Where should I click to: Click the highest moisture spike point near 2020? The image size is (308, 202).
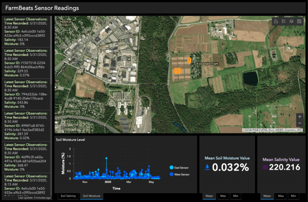coord(106,158)
